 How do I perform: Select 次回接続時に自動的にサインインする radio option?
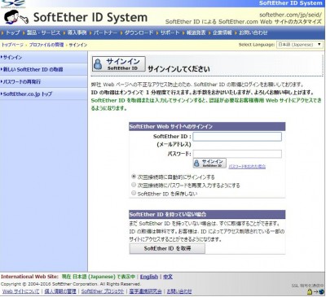tap(134, 177)
